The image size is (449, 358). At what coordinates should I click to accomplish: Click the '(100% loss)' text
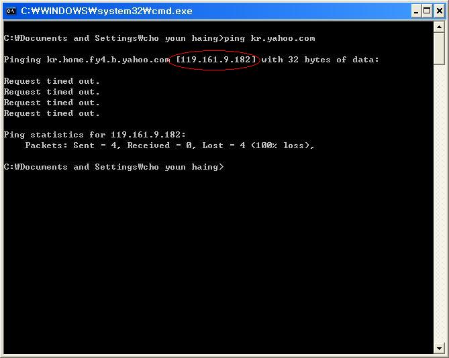click(x=282, y=145)
